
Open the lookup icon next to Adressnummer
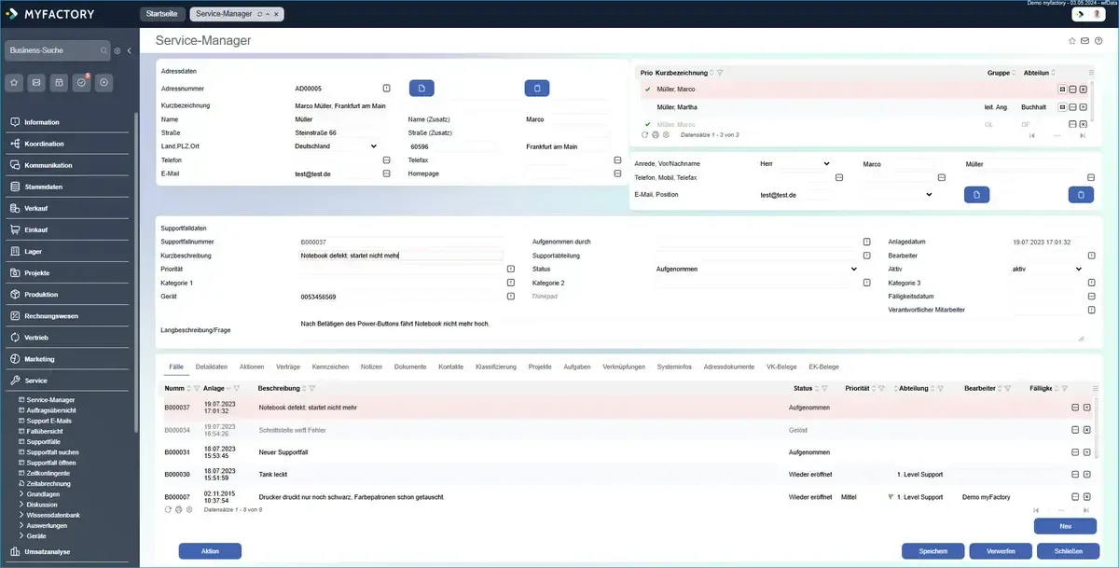click(387, 89)
